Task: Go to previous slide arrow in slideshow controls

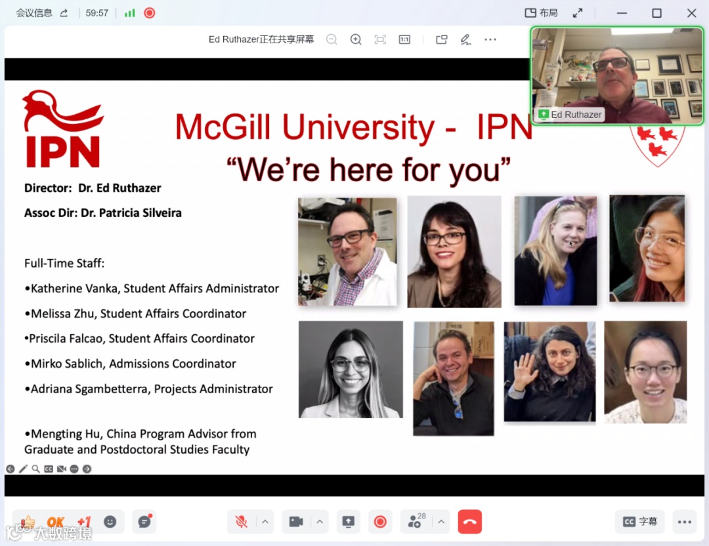Action: 11,469
